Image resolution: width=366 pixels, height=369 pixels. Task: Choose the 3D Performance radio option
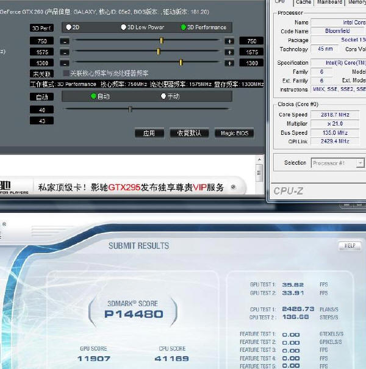tap(184, 27)
